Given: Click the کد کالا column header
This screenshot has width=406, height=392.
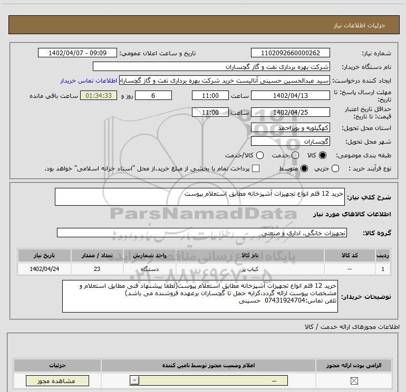Looking at the screenshot, I should [x=350, y=255].
